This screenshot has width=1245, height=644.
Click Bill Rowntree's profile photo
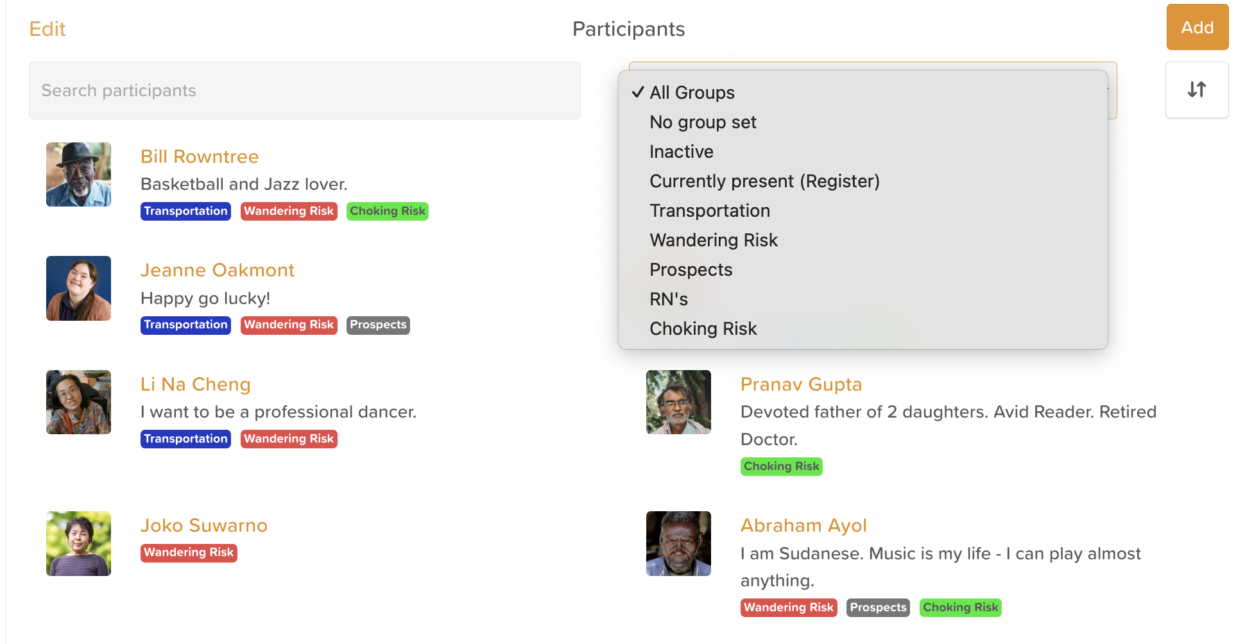[78, 174]
